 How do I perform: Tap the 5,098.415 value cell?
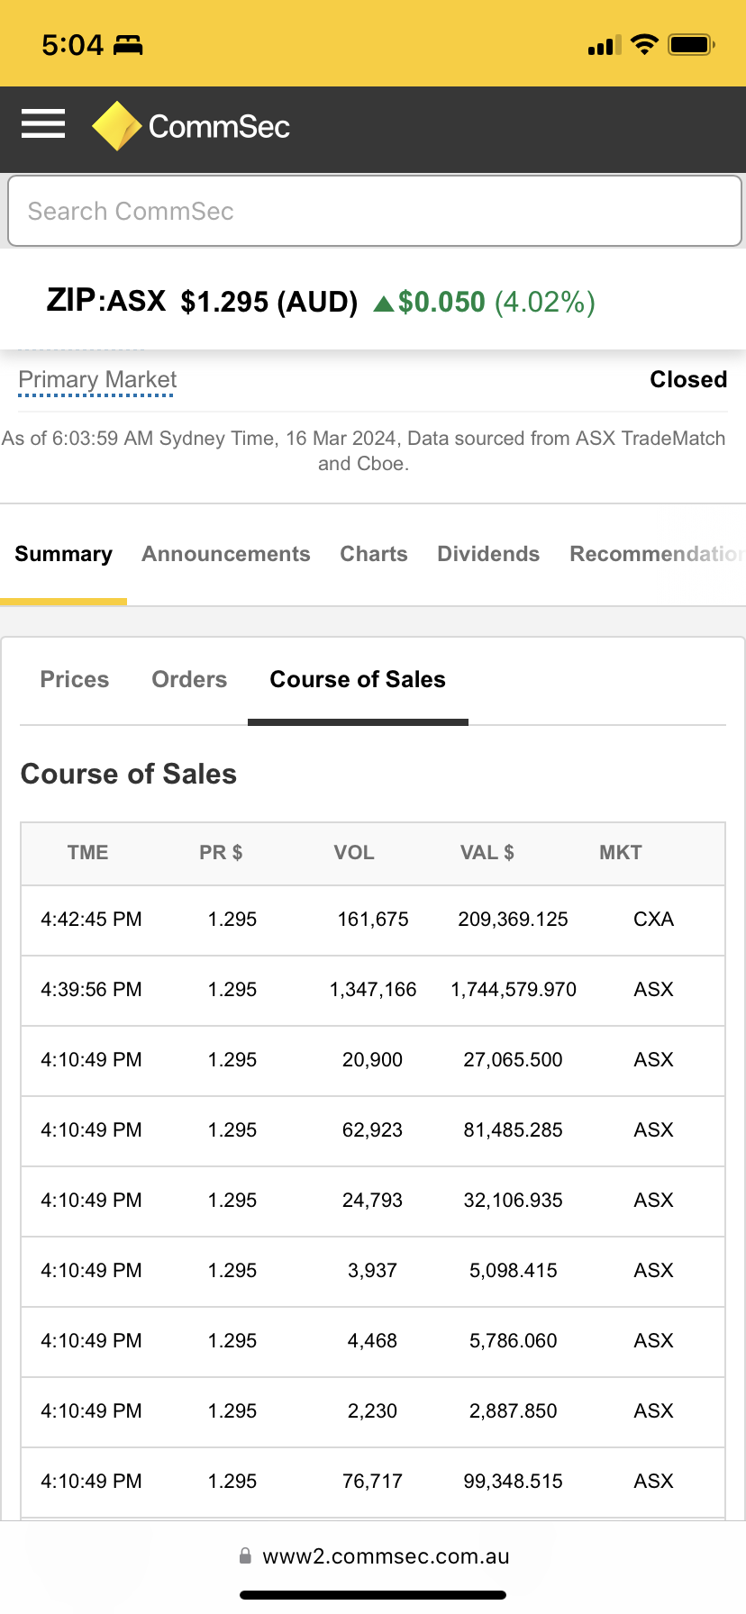pyautogui.click(x=514, y=1271)
